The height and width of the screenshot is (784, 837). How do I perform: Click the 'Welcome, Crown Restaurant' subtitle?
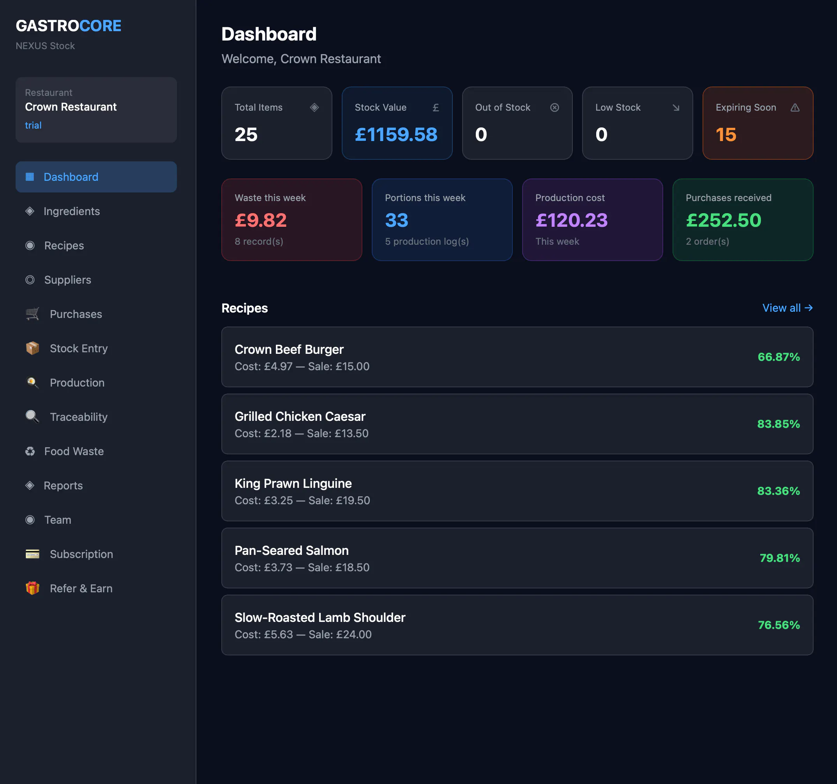tap(301, 59)
